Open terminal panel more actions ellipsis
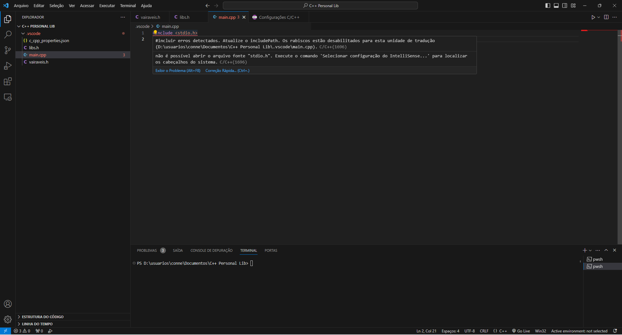This screenshot has height=335, width=622. click(x=598, y=250)
